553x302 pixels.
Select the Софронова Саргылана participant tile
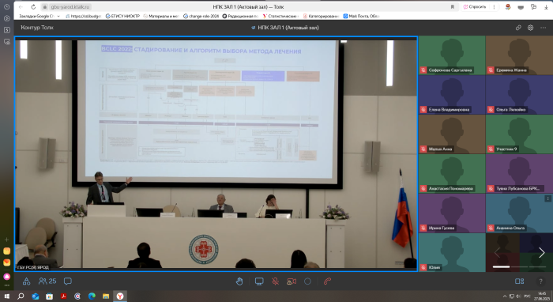pos(452,55)
